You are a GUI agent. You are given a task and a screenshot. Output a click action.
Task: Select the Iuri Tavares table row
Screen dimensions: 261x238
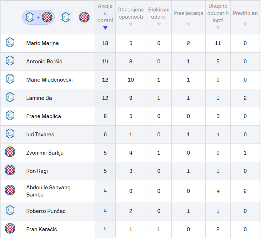(131, 135)
